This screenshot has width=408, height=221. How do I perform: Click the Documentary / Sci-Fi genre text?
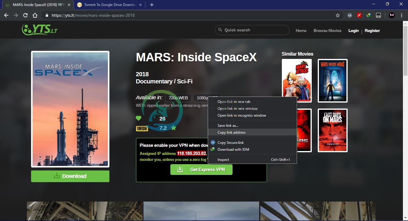pyautogui.click(x=164, y=81)
